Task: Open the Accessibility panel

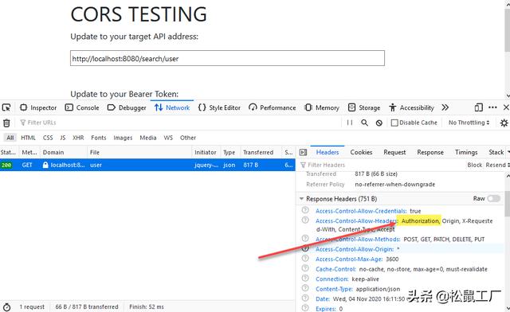Action: 411,107
